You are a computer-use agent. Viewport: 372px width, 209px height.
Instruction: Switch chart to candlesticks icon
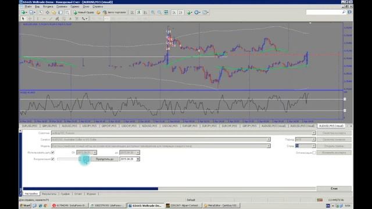tap(139, 12)
